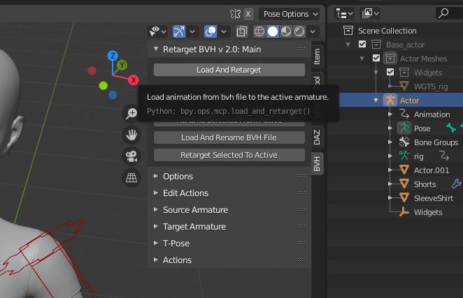Click the Widgets empty object icon
This screenshot has height=298, width=463.
404,212
